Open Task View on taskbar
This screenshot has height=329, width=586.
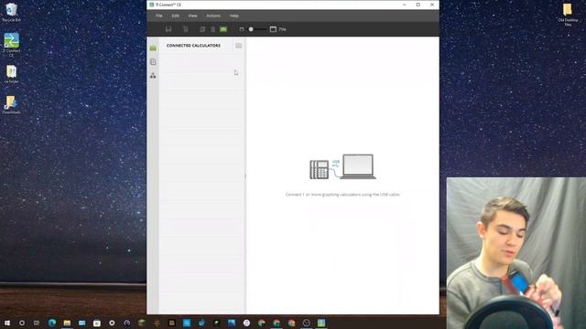[x=37, y=323]
